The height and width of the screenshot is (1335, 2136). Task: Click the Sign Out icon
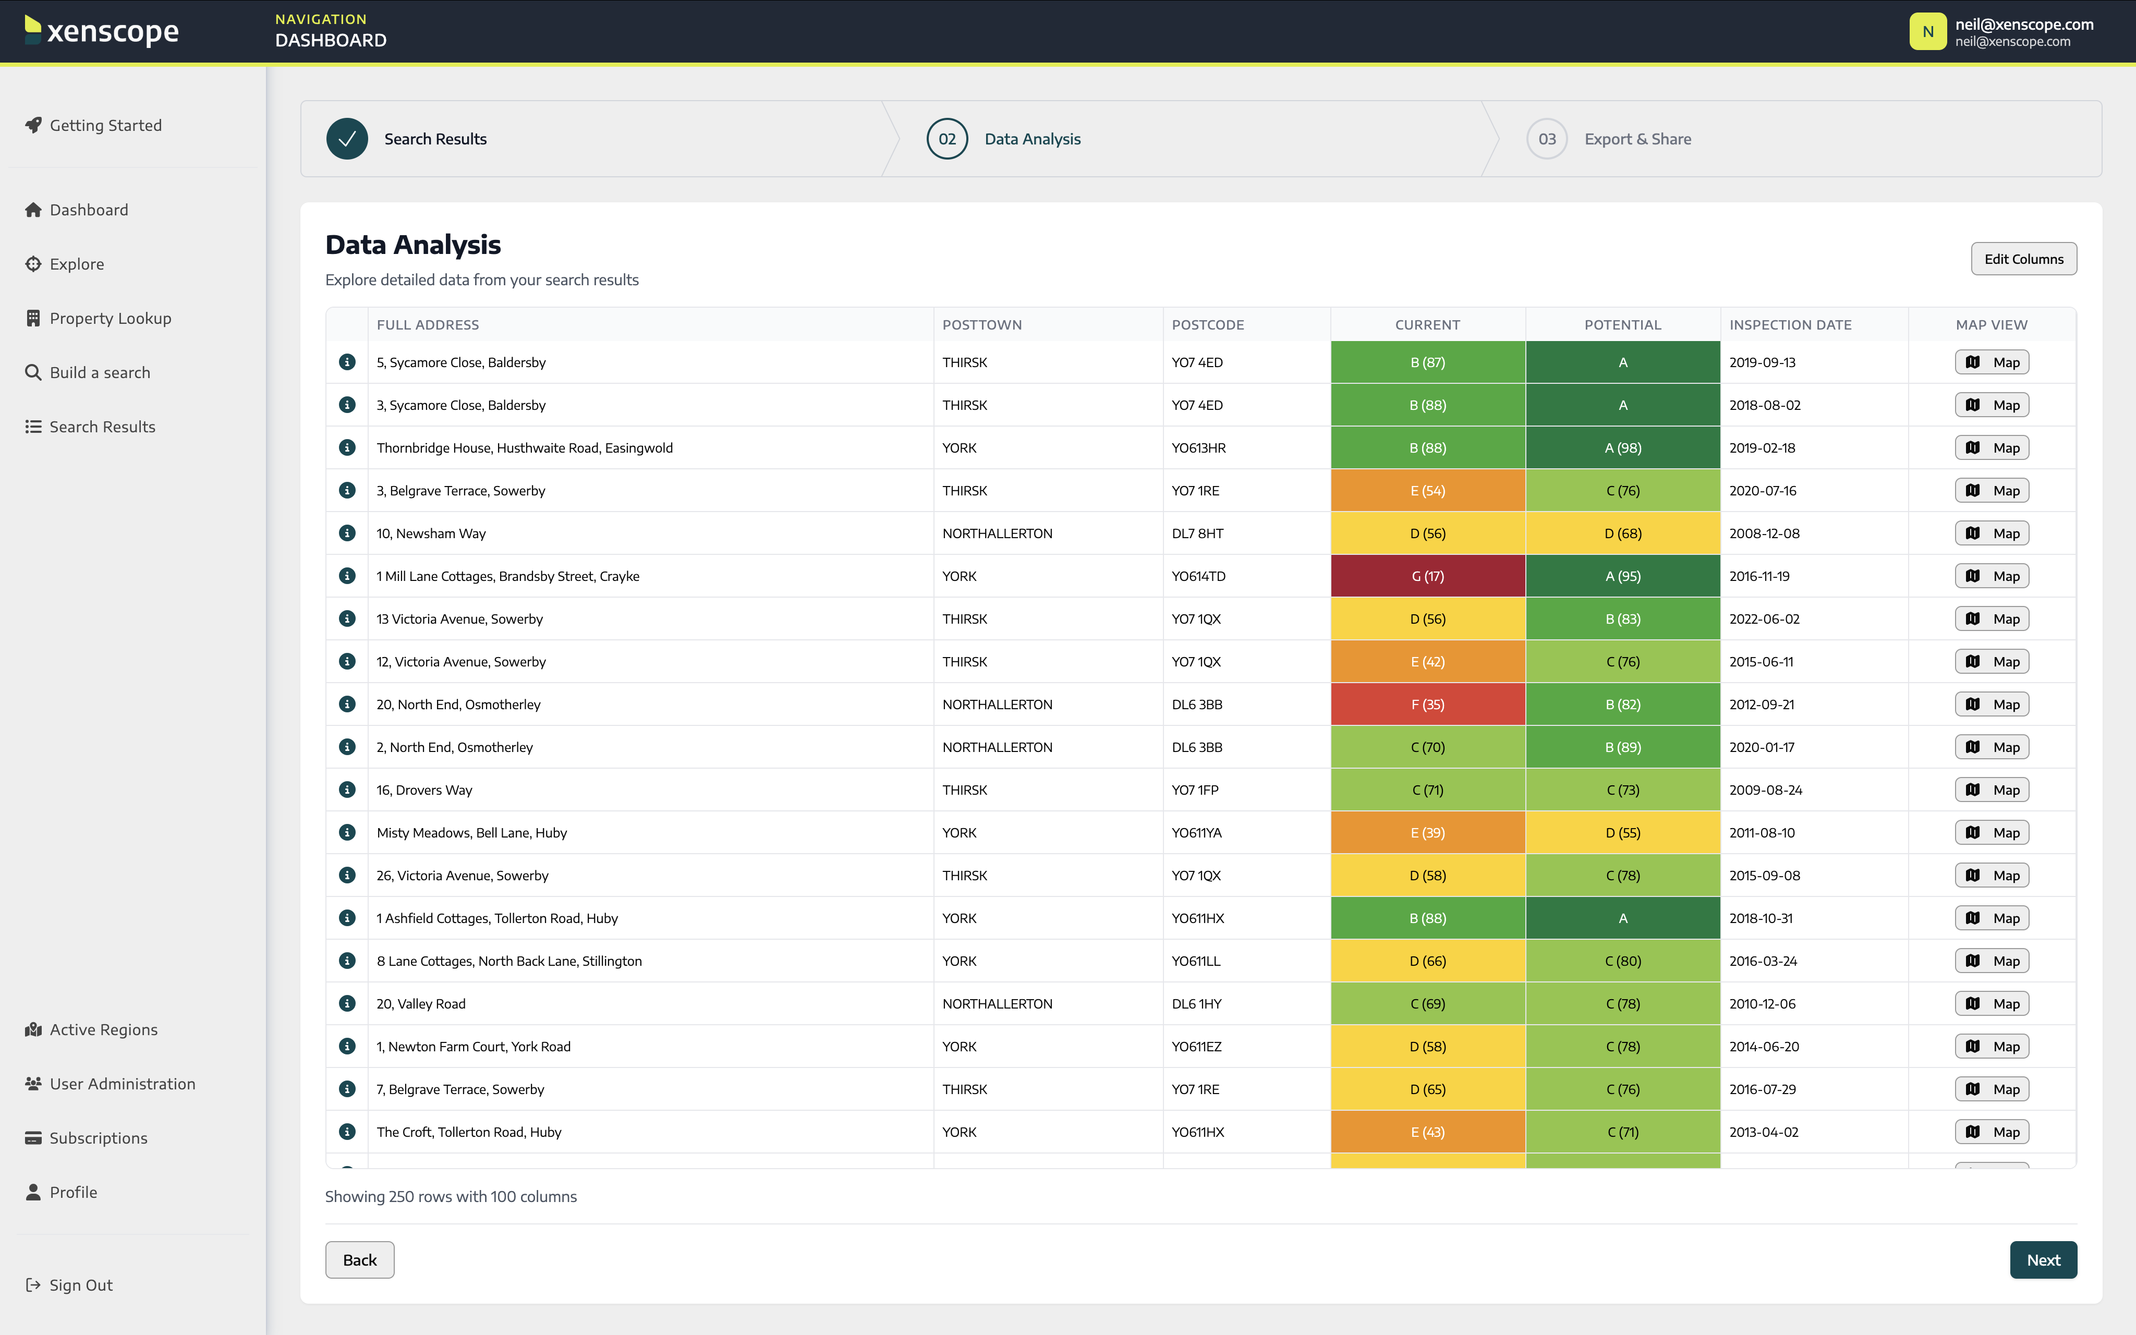33,1284
